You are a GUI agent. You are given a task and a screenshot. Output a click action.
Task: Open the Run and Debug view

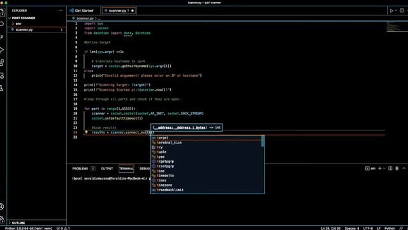click(2, 50)
